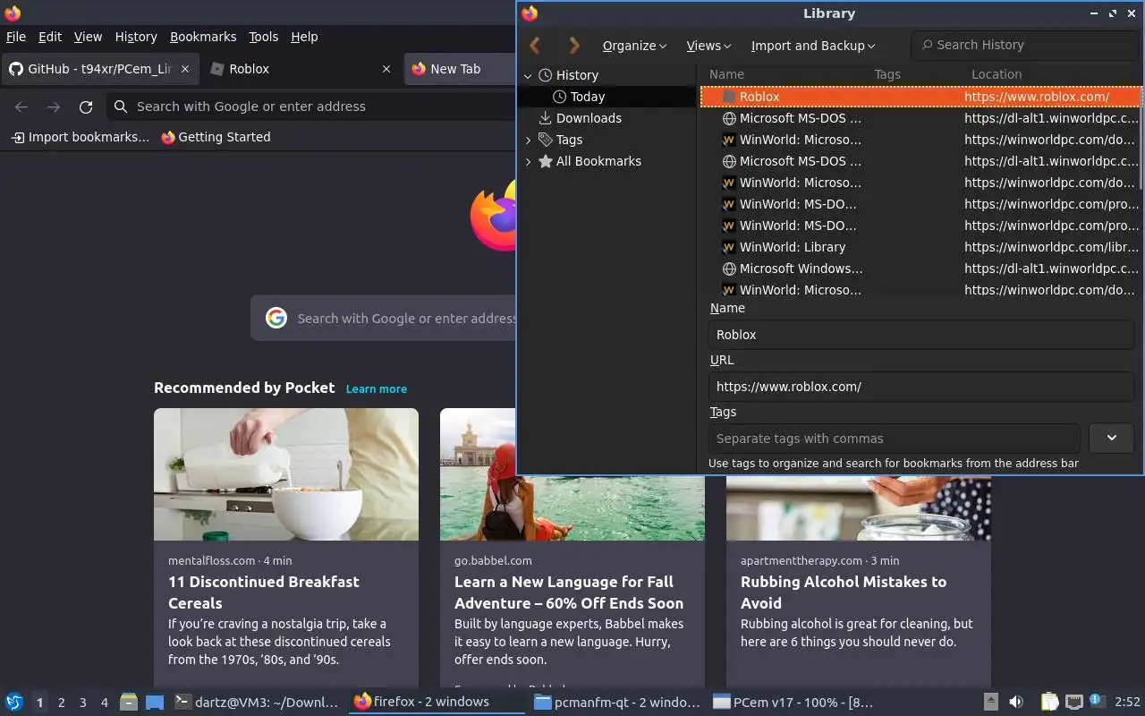Select Downloads in Library sidebar
1145x716 pixels.
pos(607,118)
